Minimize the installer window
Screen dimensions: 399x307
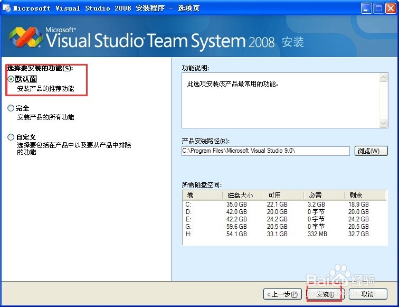coord(366,8)
